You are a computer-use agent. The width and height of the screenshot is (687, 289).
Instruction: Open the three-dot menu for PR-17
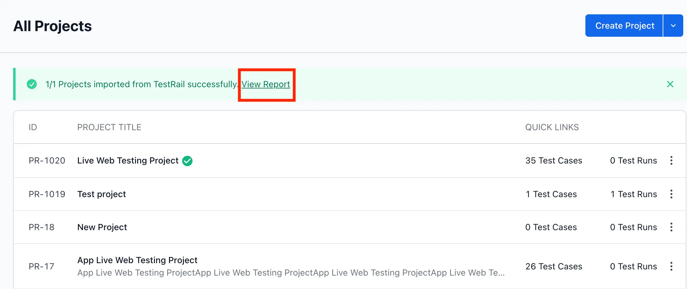671,266
